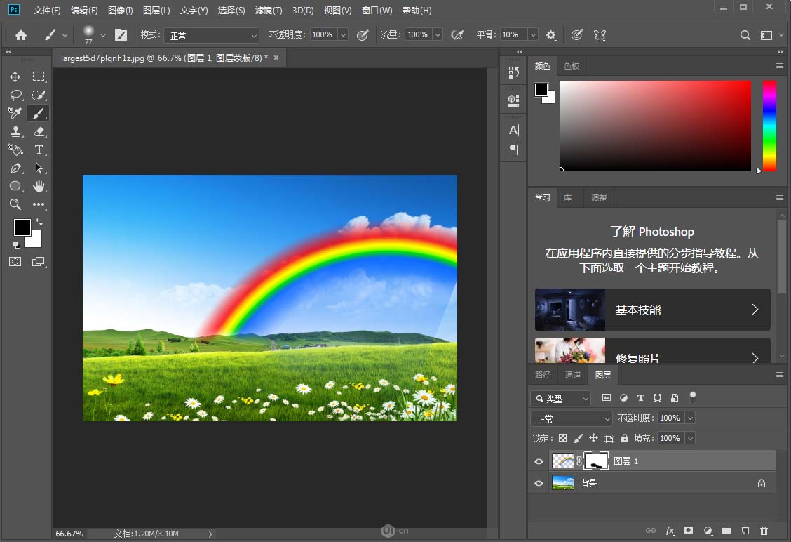Screen dimensions: 791x542
Task: Open the Image menu
Action: click(120, 10)
